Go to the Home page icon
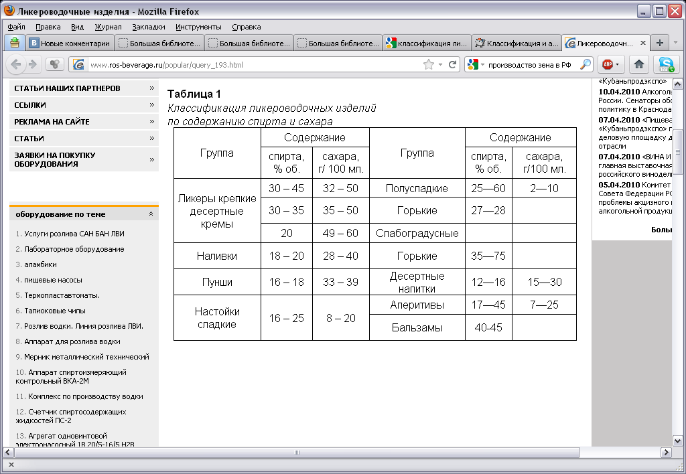 click(638, 65)
